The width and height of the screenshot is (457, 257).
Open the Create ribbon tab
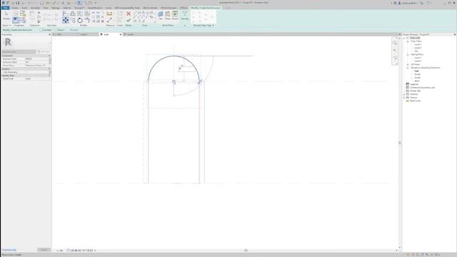tap(14, 8)
